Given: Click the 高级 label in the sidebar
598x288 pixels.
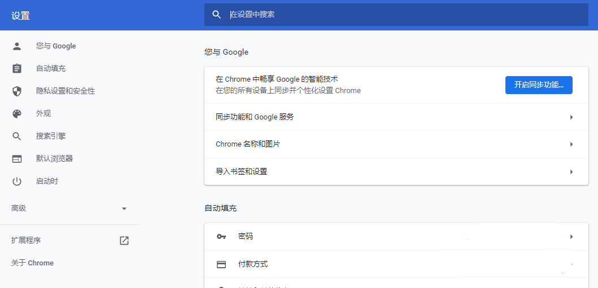Looking at the screenshot, I should [19, 208].
